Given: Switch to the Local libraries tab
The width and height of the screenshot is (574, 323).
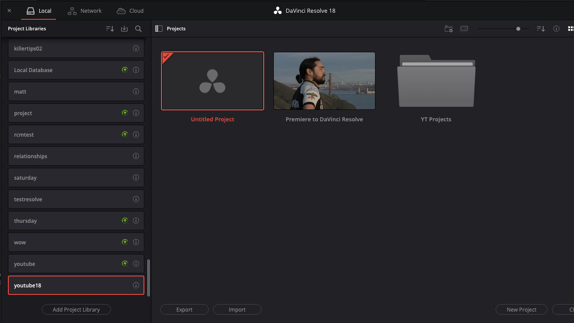Looking at the screenshot, I should pyautogui.click(x=39, y=11).
